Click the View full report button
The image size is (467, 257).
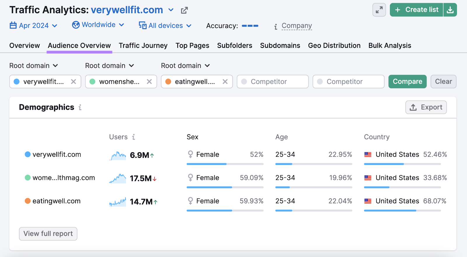pyautogui.click(x=48, y=234)
